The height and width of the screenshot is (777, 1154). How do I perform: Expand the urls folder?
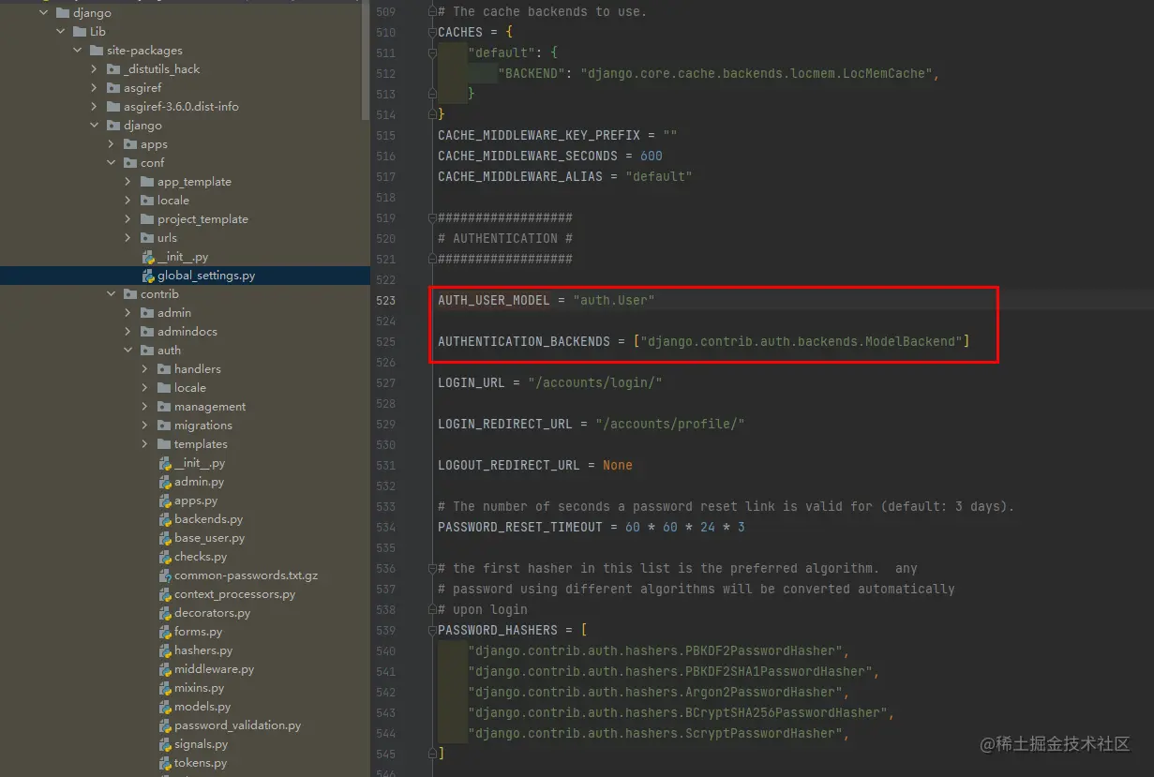[x=128, y=238]
